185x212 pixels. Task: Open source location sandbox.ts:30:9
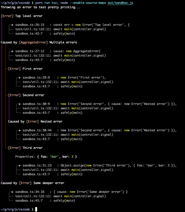point(36,104)
